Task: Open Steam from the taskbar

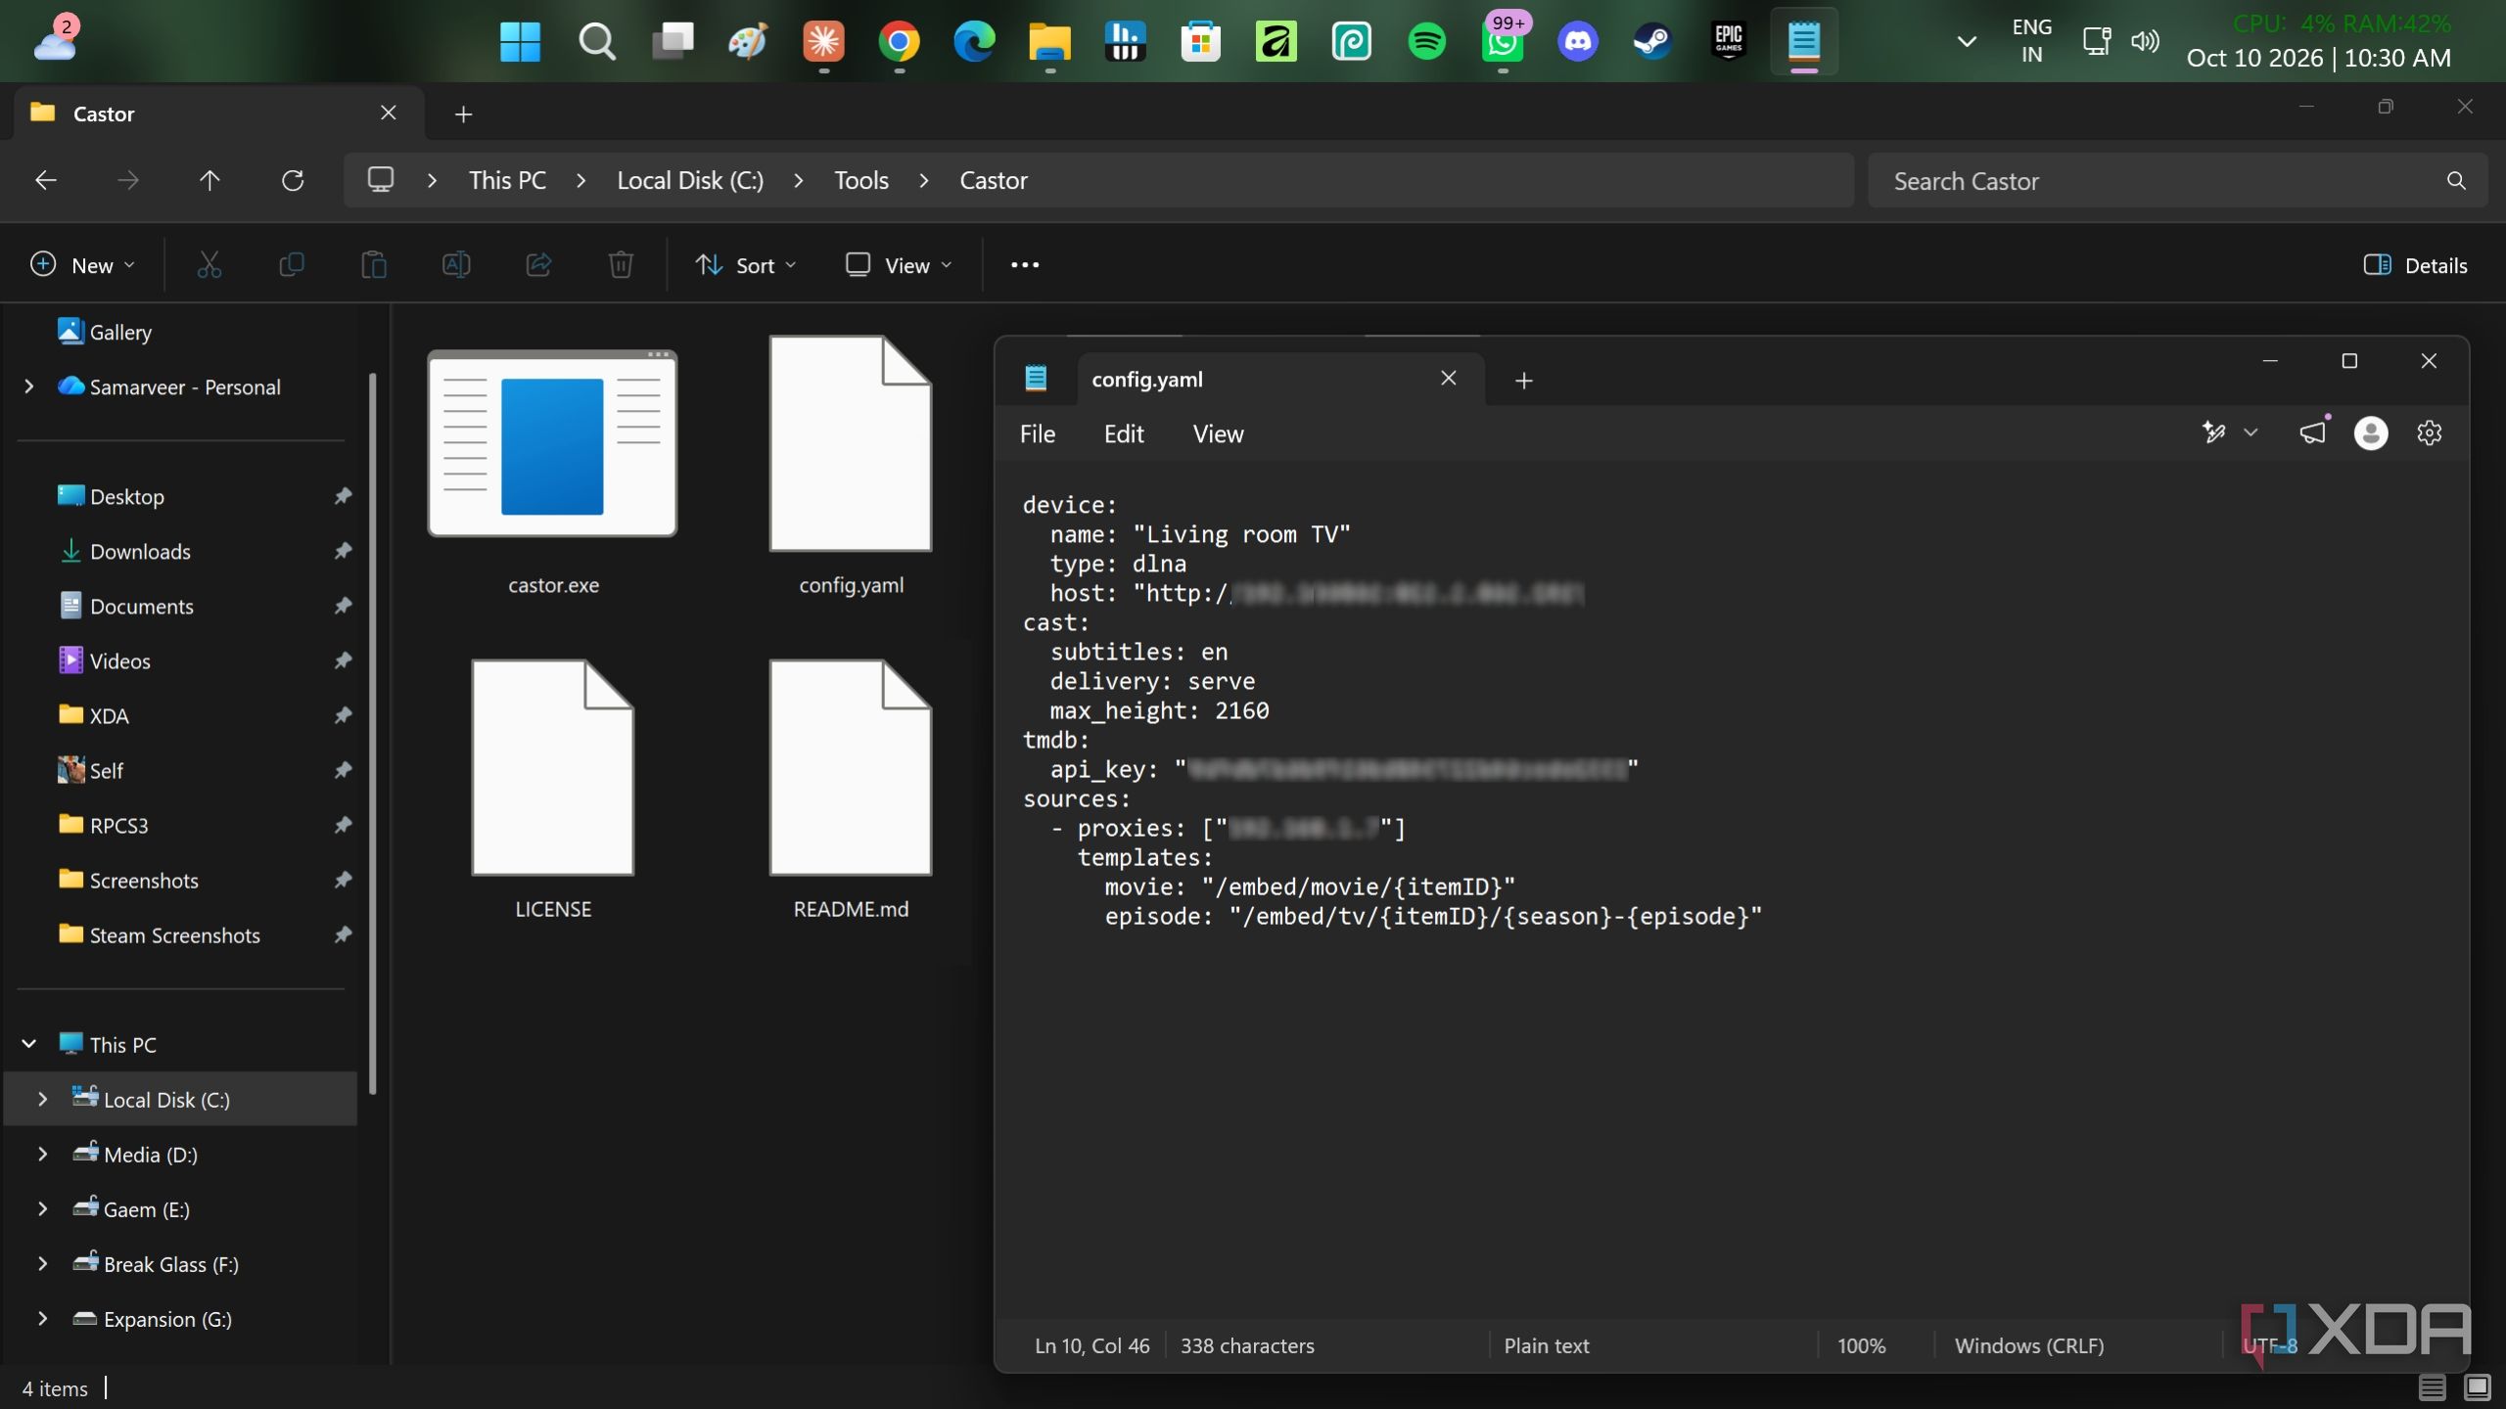Action: pos(1652,41)
